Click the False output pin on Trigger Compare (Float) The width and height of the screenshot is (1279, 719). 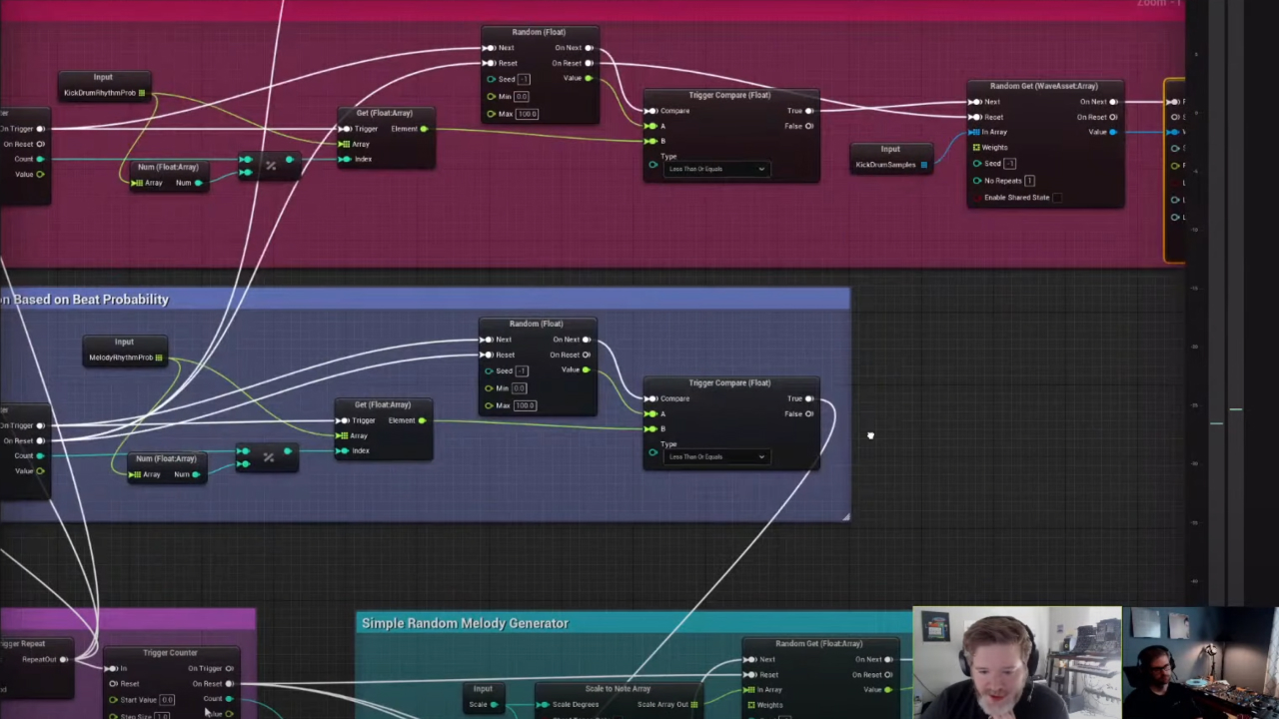[x=808, y=126]
